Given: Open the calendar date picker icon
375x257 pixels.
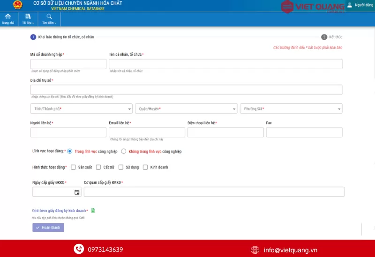Looking at the screenshot, I should [x=77, y=192].
